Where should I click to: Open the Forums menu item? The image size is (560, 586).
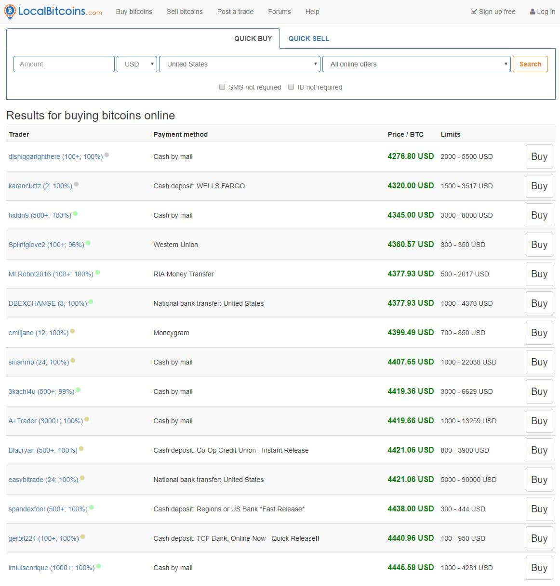pos(279,12)
